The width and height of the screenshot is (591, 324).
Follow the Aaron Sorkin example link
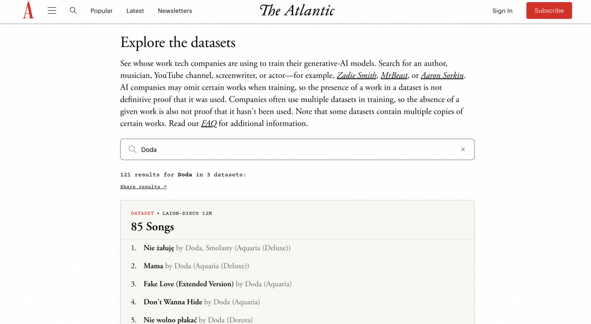tap(442, 75)
